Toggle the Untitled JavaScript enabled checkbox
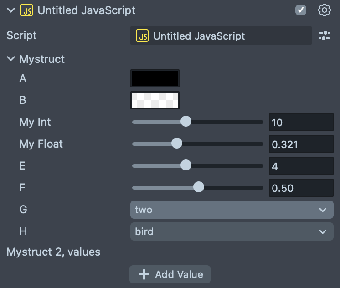The height and width of the screenshot is (288, 340). [301, 10]
